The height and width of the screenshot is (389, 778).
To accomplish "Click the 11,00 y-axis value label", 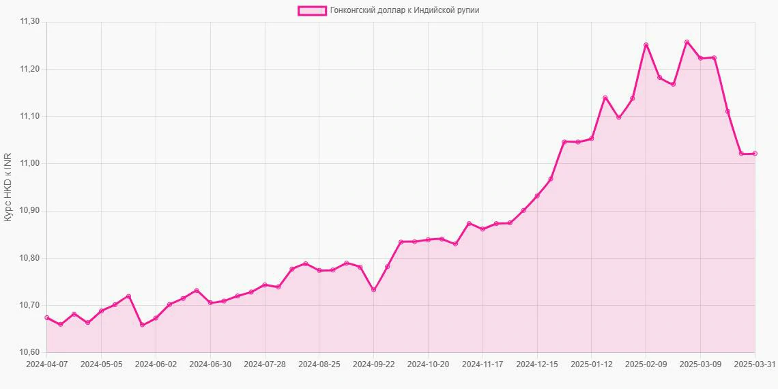I will (x=30, y=164).
